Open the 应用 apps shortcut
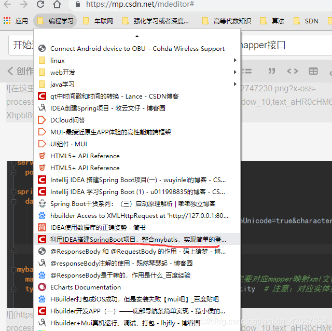Viewport: 332px width, 331px height. (16, 21)
